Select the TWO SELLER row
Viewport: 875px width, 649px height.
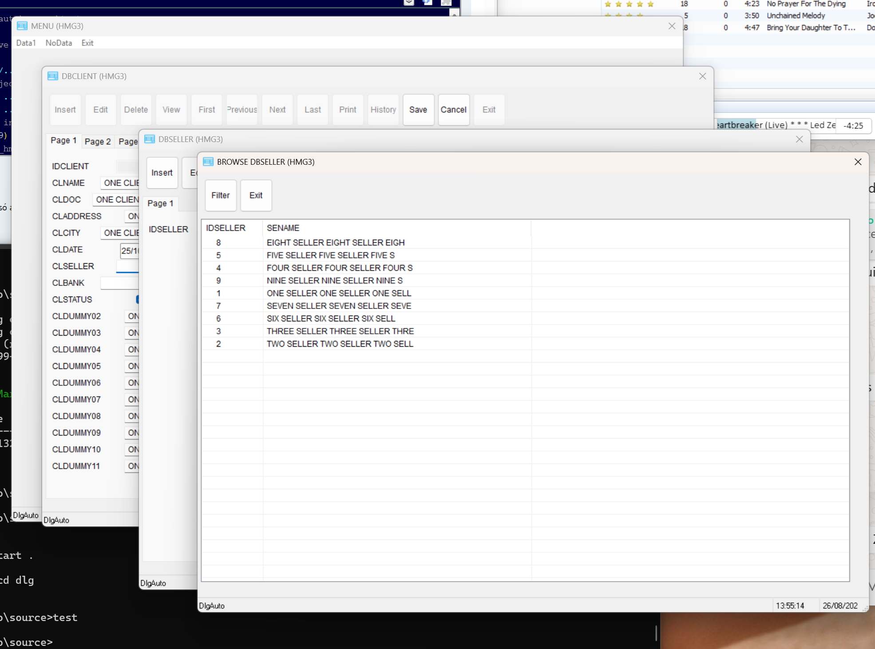pyautogui.click(x=340, y=344)
